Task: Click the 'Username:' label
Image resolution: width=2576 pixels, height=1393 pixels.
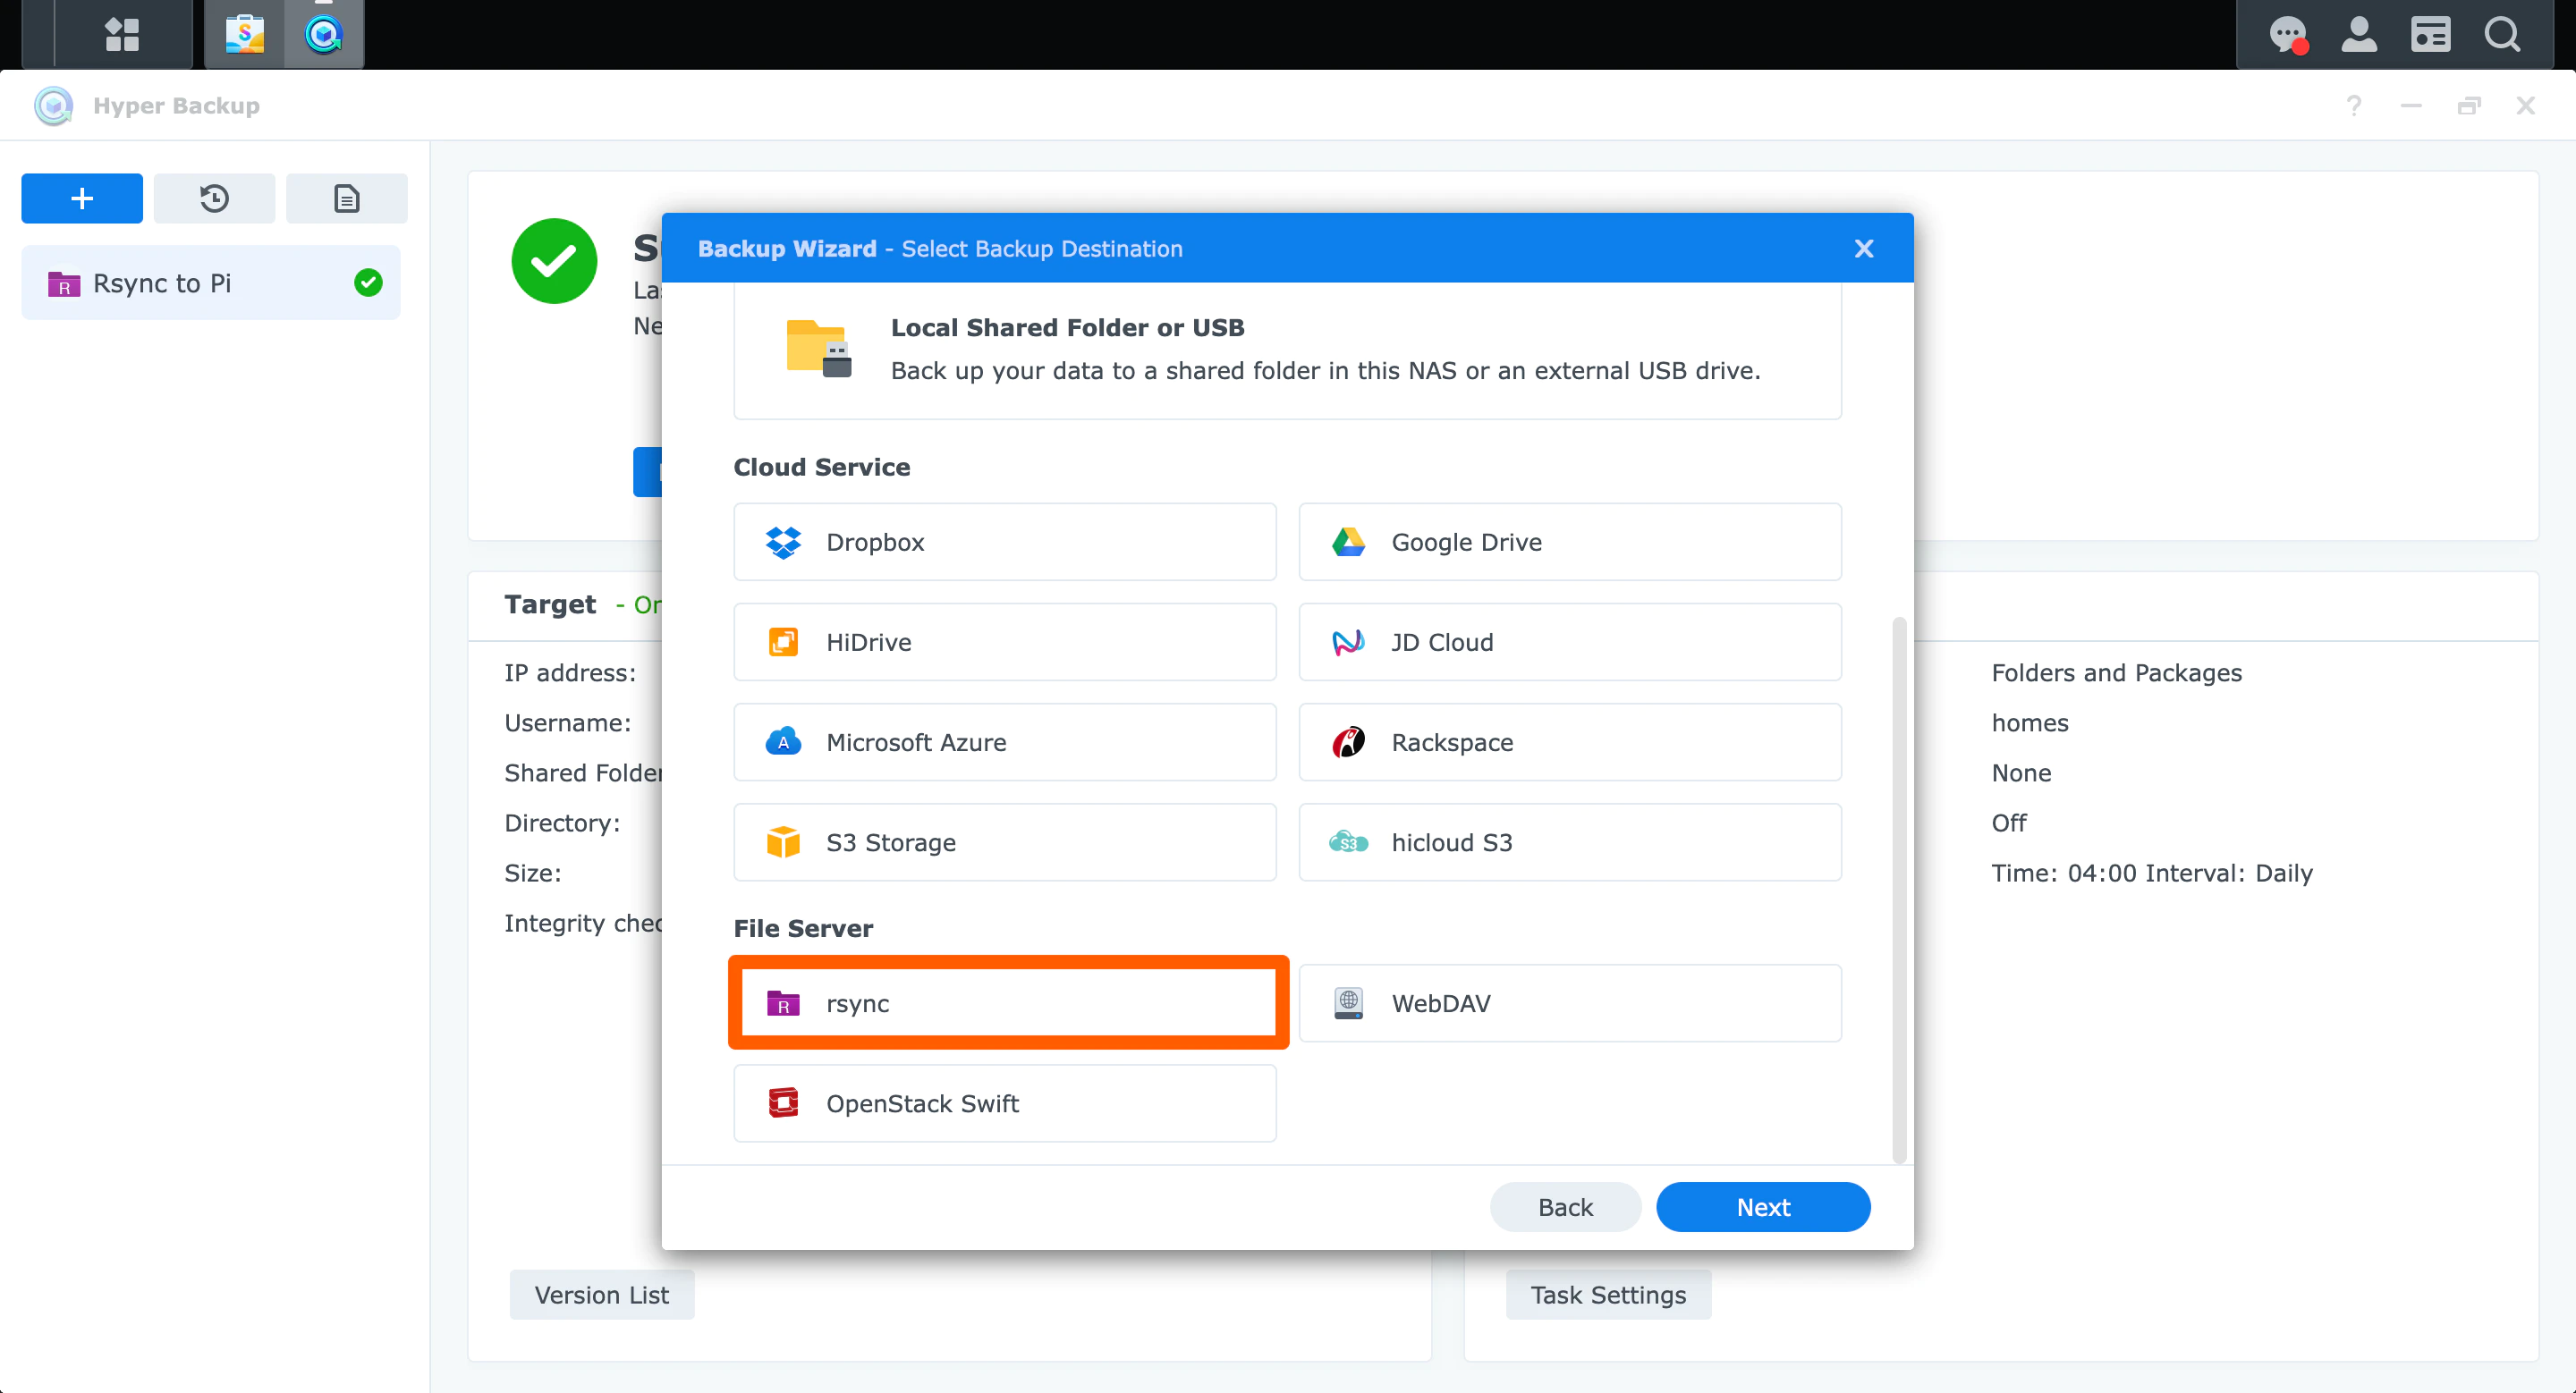Action: point(568,722)
